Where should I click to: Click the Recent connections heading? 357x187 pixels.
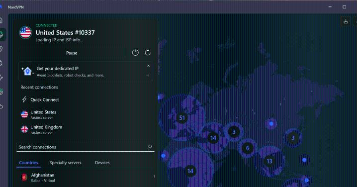(39, 87)
